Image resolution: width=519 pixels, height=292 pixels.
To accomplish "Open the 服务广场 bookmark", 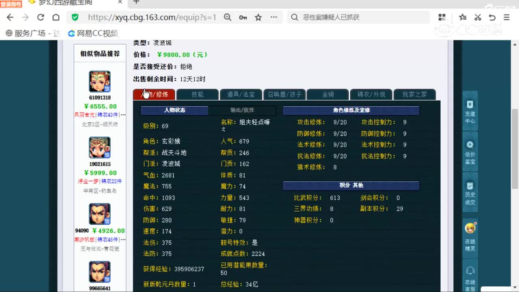I will pos(33,33).
